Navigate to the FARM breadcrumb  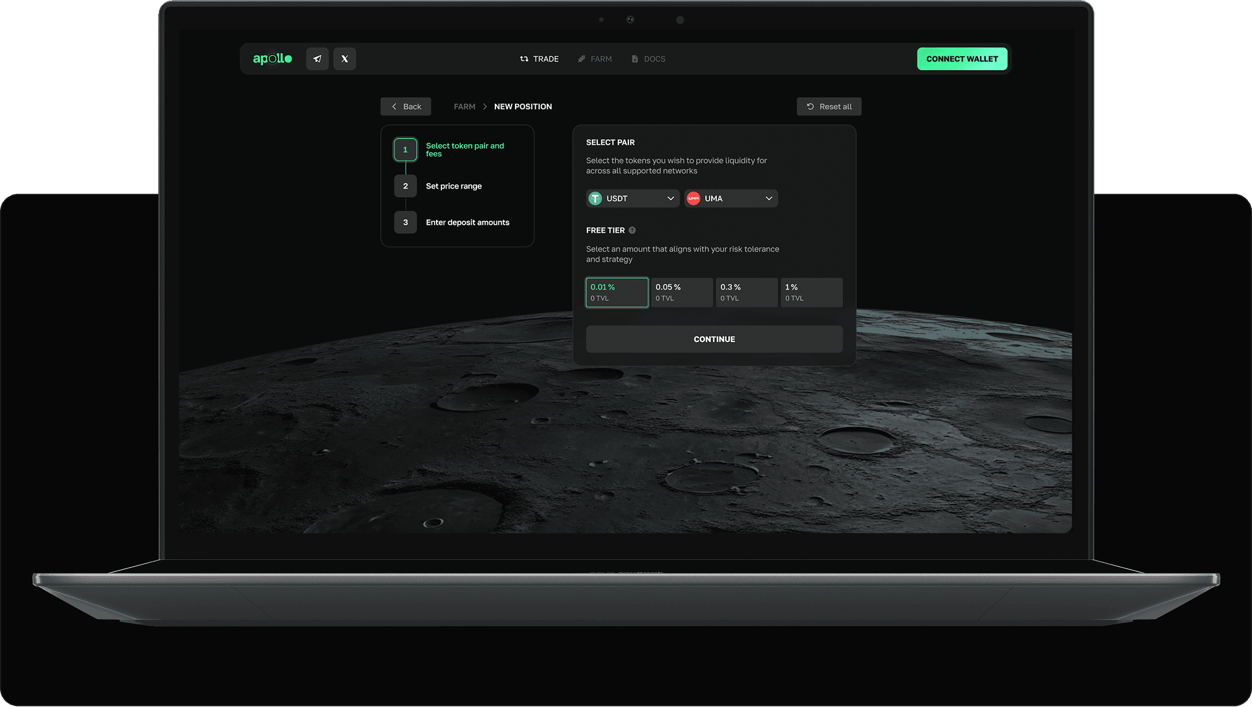(464, 106)
